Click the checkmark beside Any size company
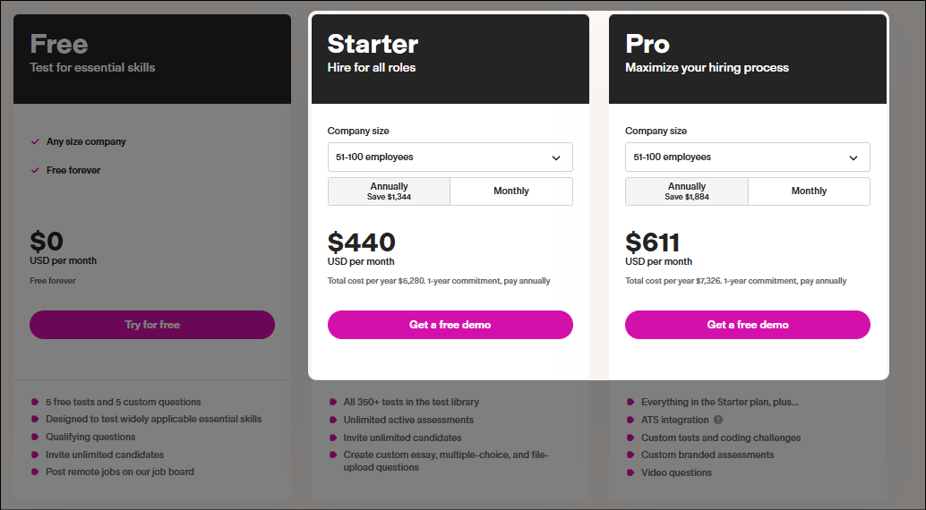Viewport: 926px width, 510px height. pyautogui.click(x=35, y=141)
